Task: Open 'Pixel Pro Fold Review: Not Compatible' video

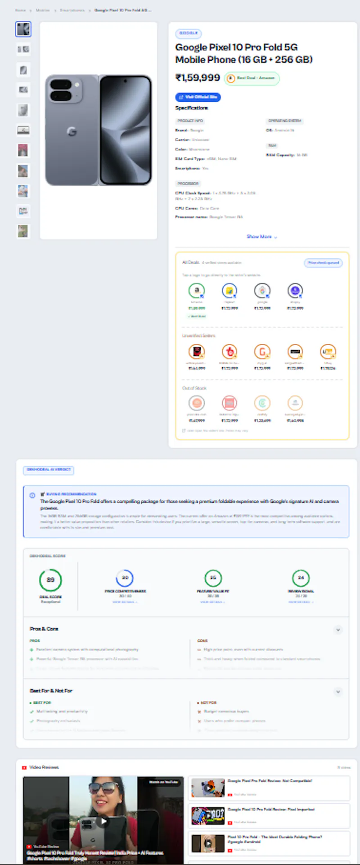Action: [x=269, y=788]
